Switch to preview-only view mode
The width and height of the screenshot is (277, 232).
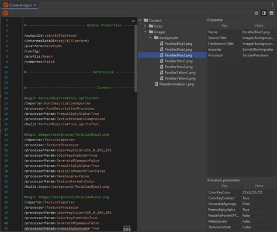271,13
